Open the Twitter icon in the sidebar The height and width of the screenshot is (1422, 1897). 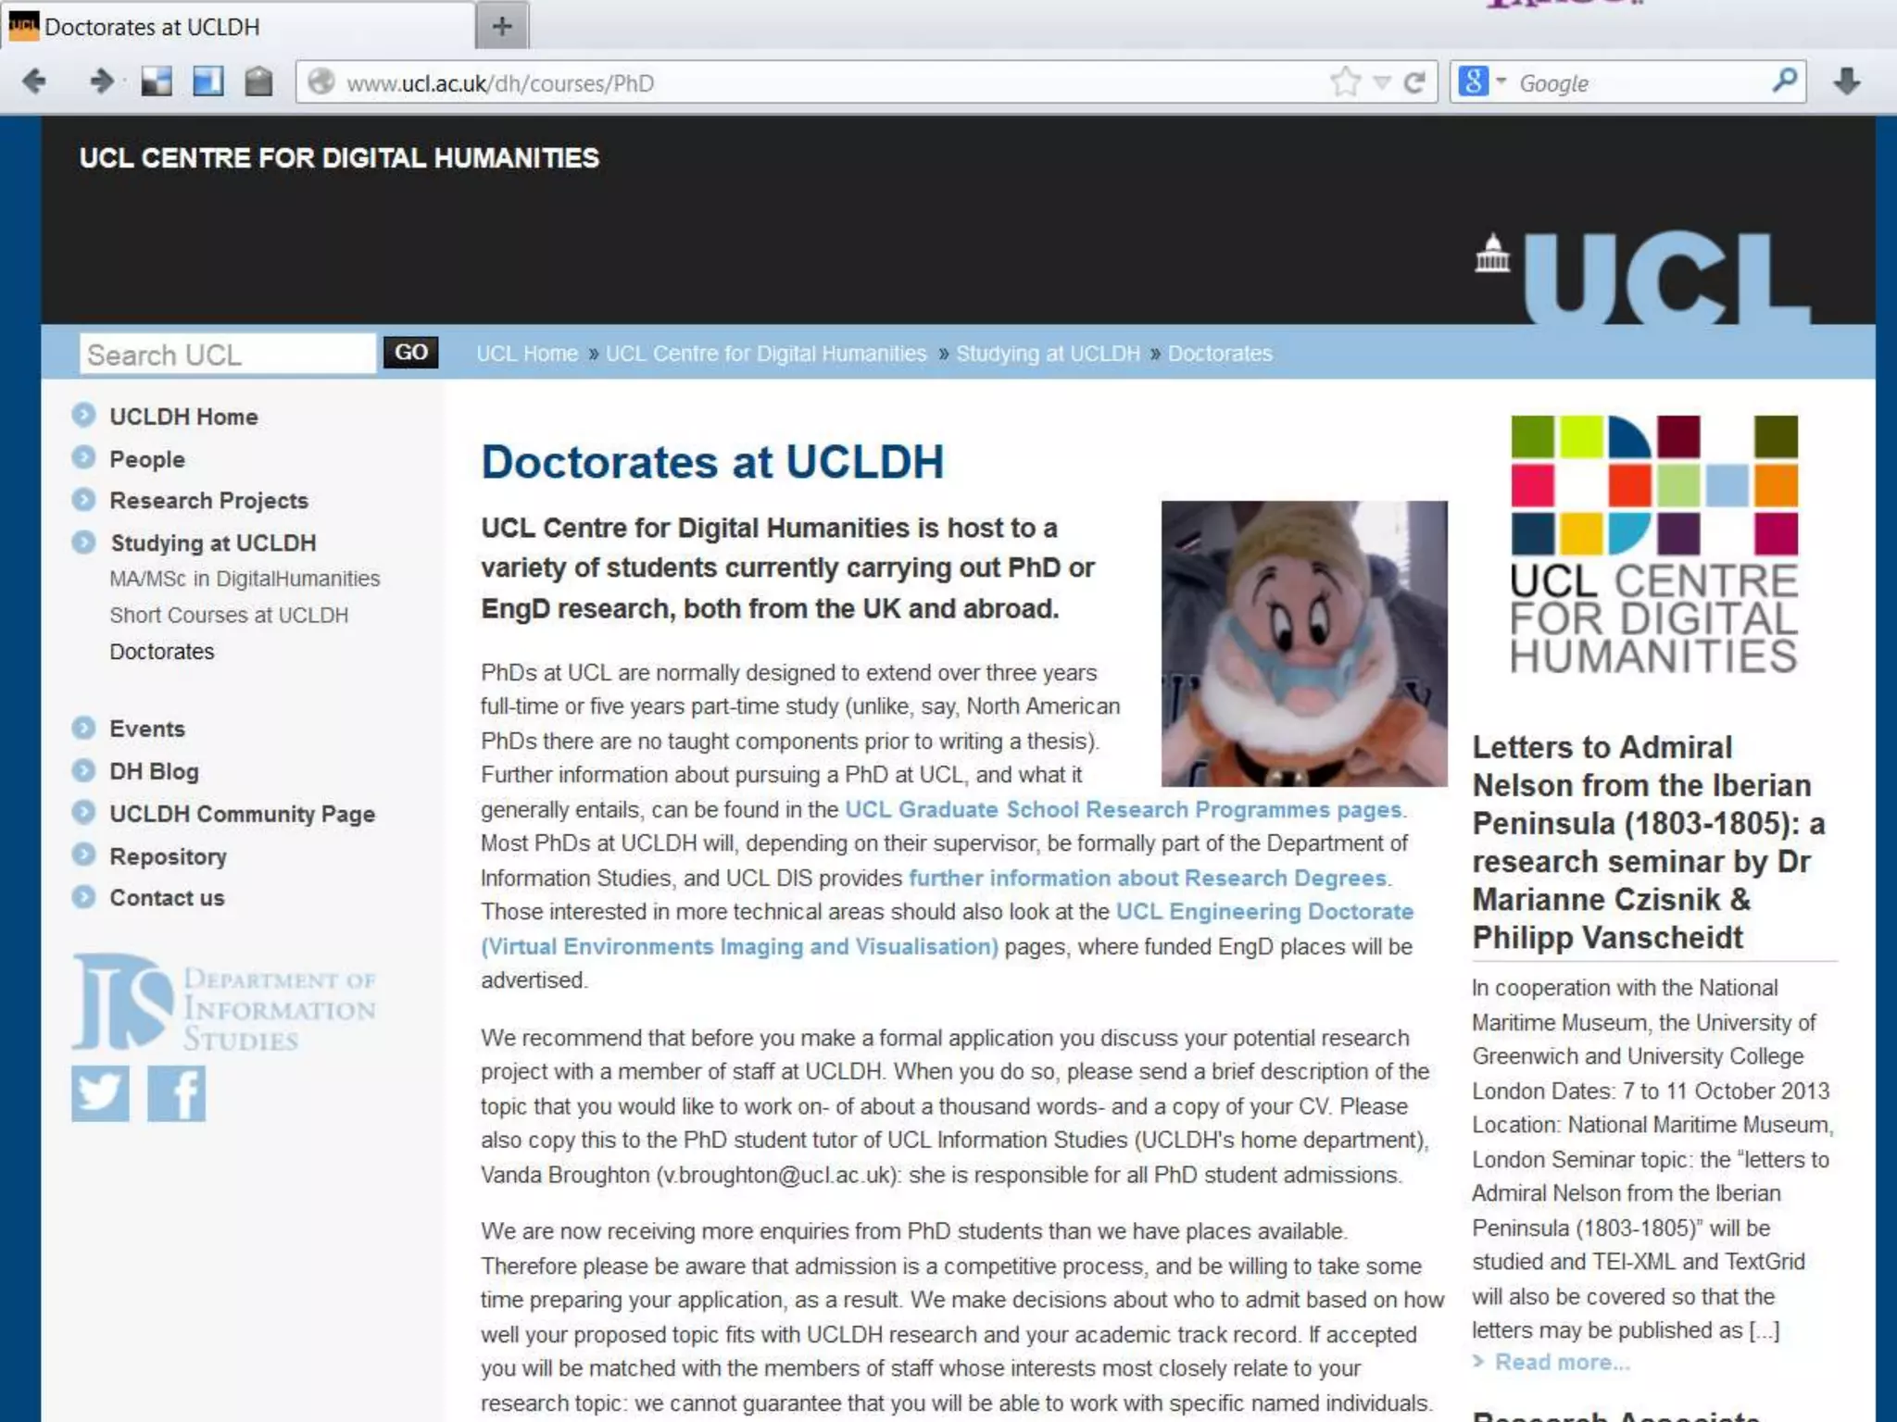100,1093
